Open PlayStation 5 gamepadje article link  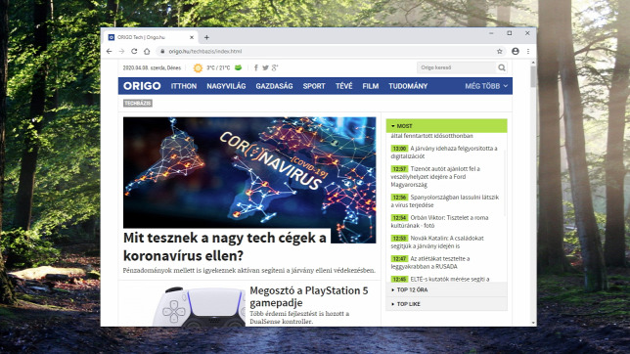[308, 296]
